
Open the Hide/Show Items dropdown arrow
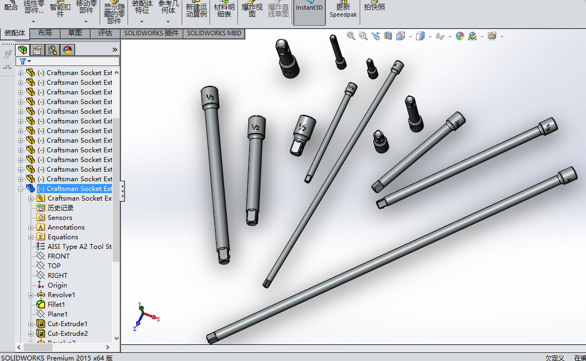450,36
